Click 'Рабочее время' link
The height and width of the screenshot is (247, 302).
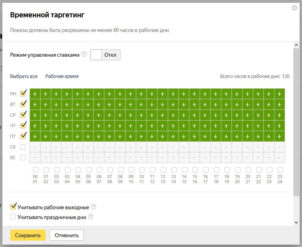pyautogui.click(x=62, y=76)
